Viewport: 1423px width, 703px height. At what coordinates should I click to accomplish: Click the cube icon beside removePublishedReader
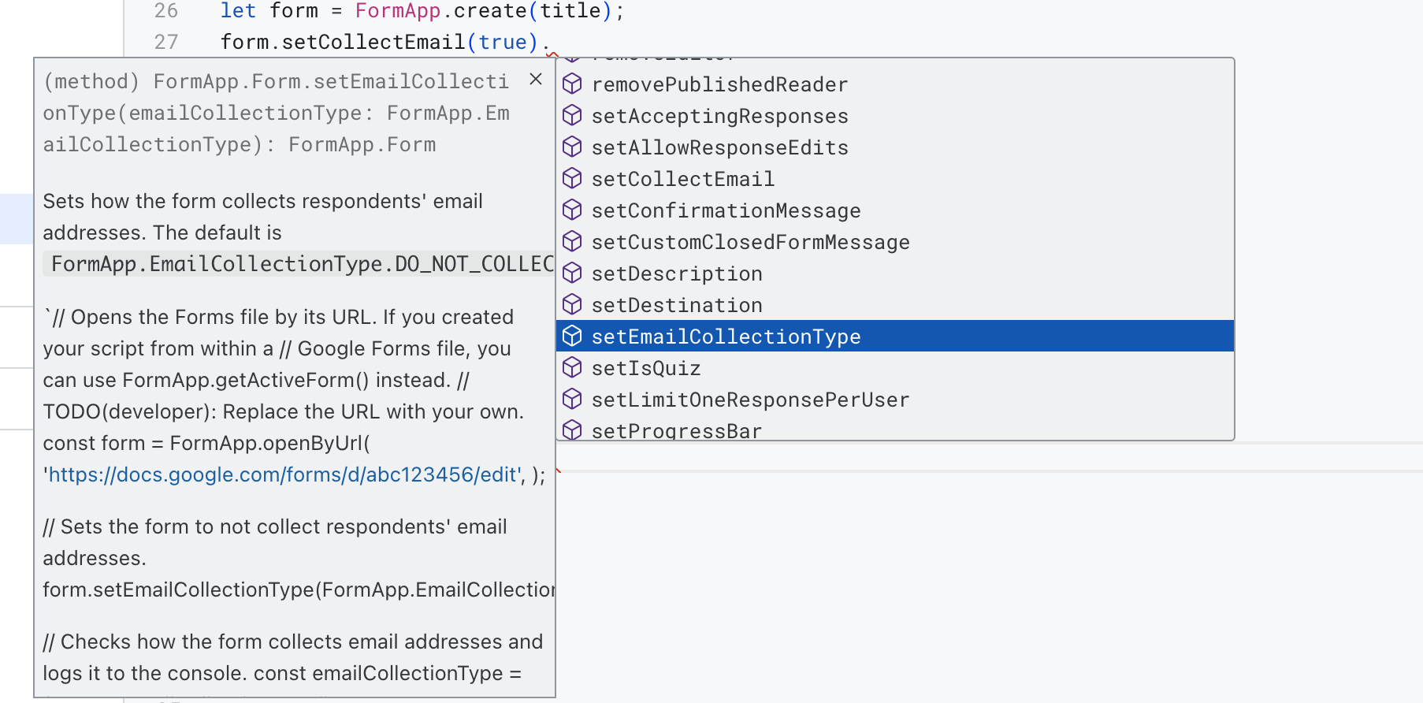pos(572,84)
